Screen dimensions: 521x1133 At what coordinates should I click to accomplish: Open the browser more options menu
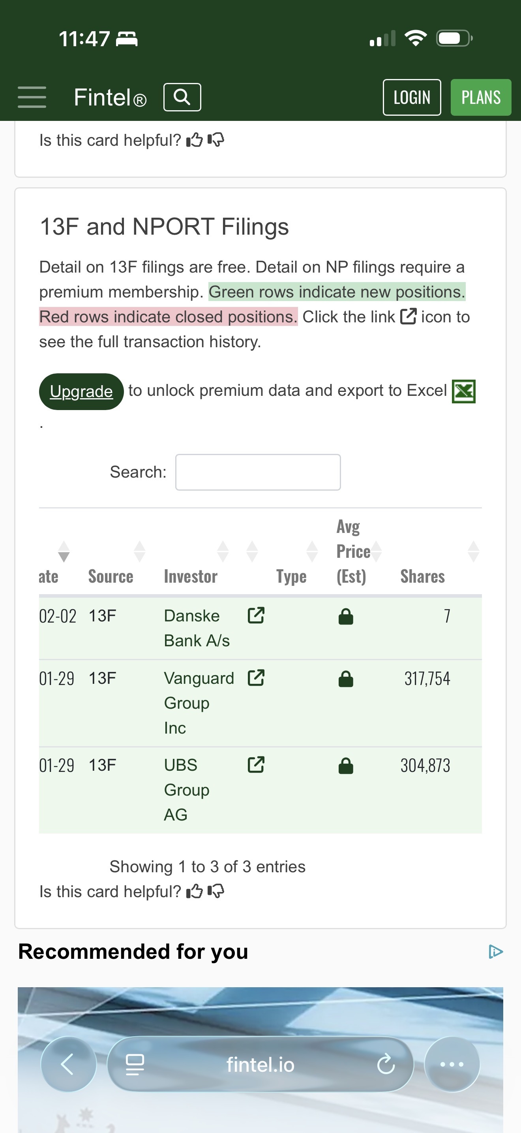(x=452, y=1064)
